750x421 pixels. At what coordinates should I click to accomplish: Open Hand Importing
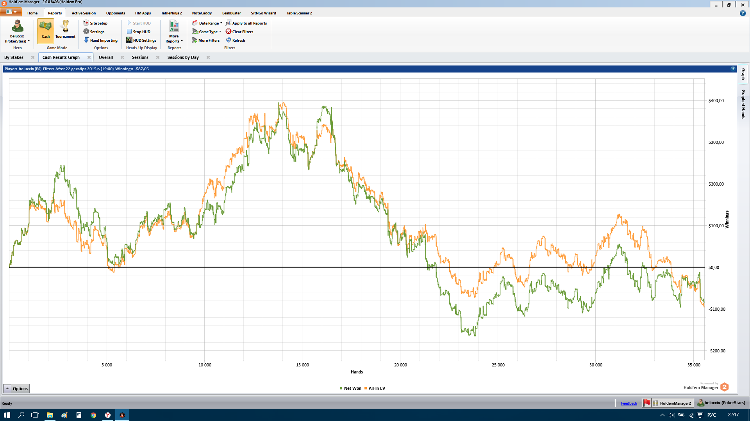pyautogui.click(x=100, y=40)
